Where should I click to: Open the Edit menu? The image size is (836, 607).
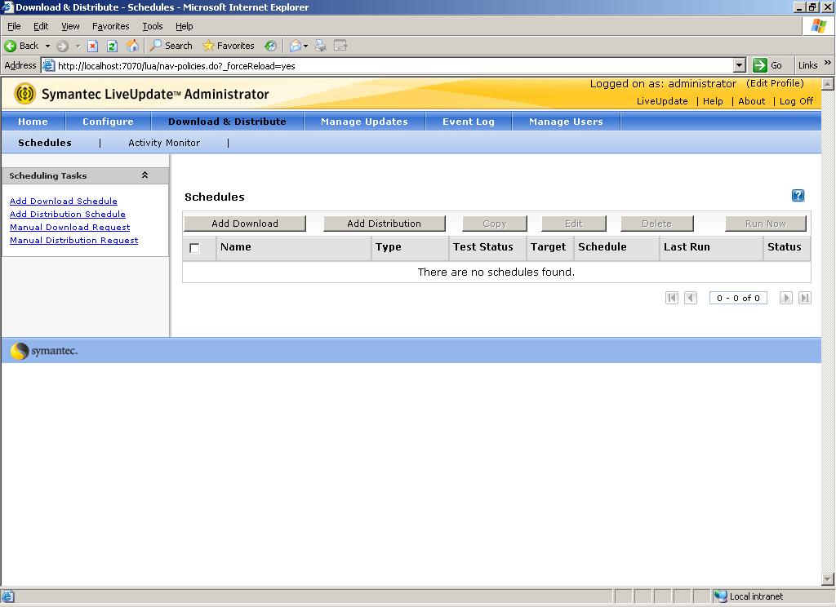(41, 26)
